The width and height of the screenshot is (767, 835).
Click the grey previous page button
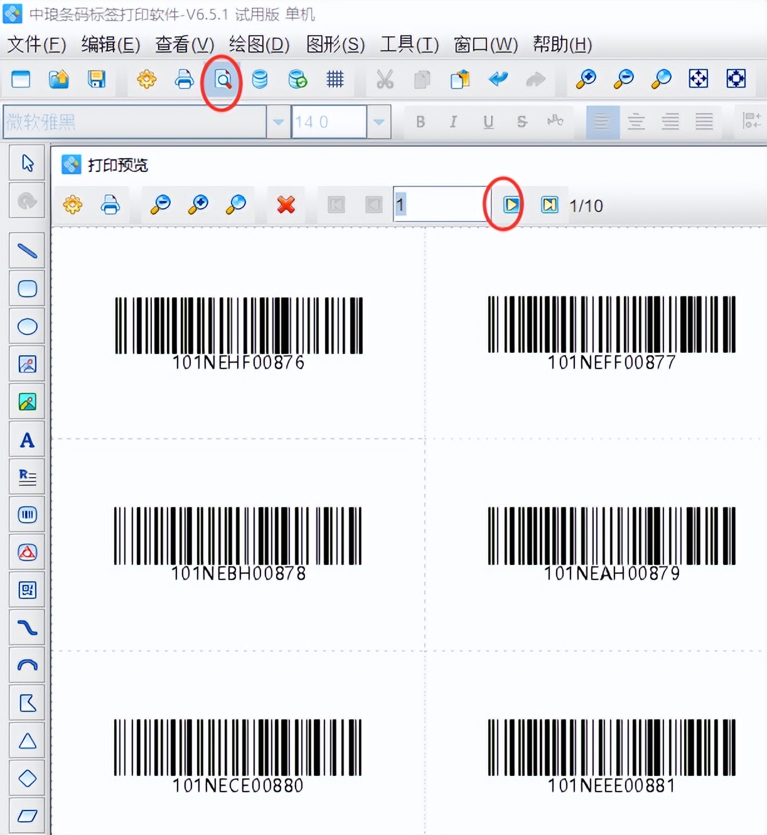tap(374, 205)
